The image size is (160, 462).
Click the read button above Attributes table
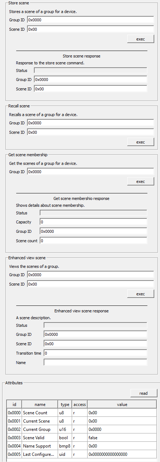pos(144,393)
